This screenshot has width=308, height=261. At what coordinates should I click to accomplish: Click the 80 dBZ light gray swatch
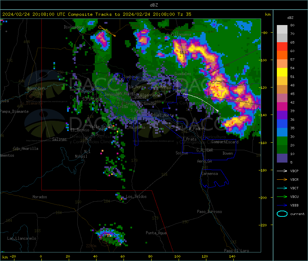(x=282, y=29)
